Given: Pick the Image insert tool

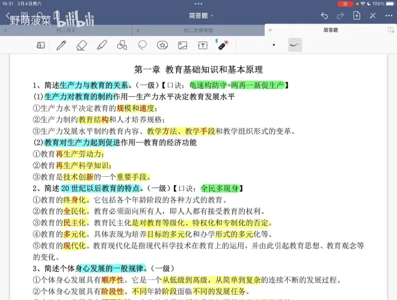Looking at the screenshot, I should (x=183, y=45).
